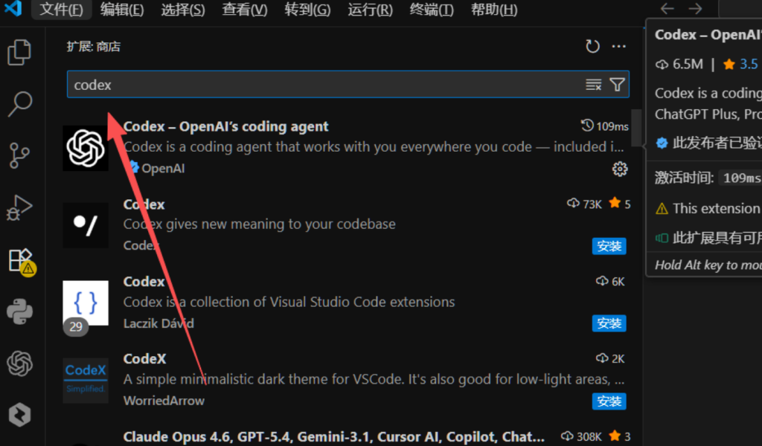Open the more actions ellipsis menu
The image size is (762, 446).
[618, 47]
